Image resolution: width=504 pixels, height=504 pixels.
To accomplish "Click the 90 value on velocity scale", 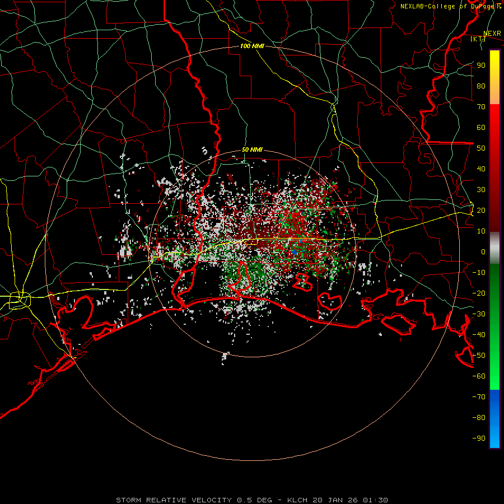I will coord(481,66).
